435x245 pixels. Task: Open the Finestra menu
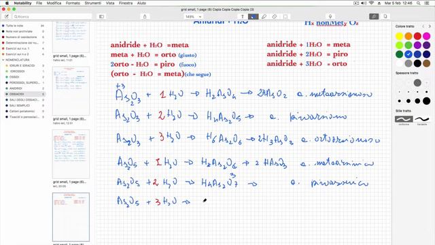coord(126,3)
